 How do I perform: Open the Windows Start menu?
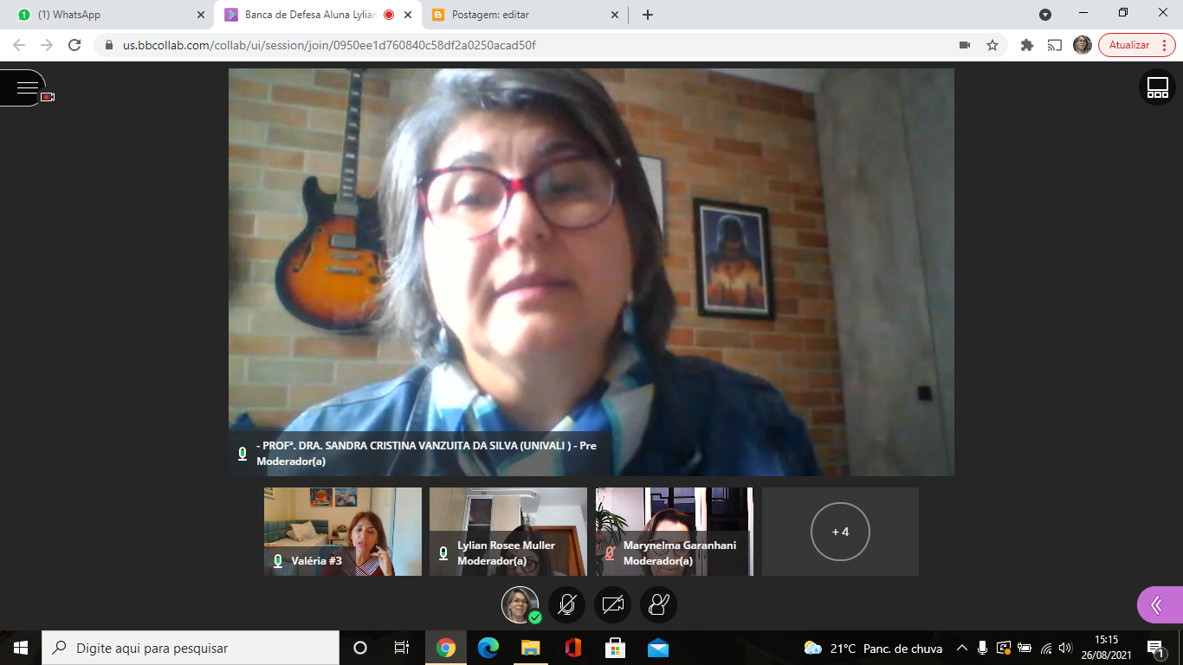click(x=21, y=648)
